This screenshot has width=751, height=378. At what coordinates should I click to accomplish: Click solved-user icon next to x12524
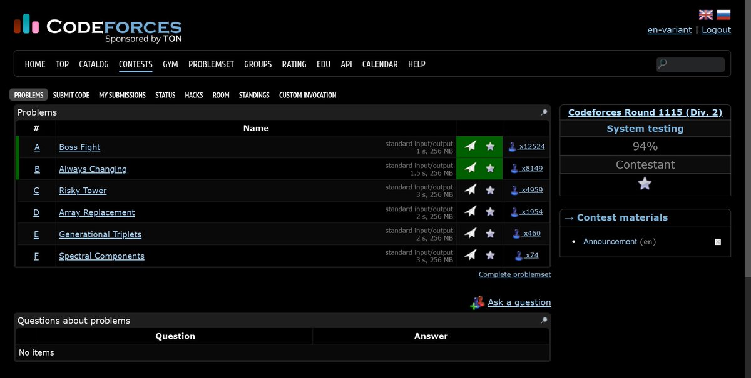(x=513, y=147)
